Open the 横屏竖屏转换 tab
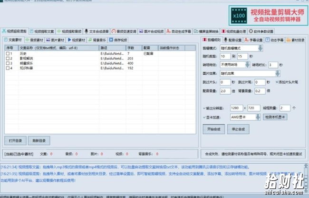This screenshot has height=198, width=309. [x=206, y=31]
